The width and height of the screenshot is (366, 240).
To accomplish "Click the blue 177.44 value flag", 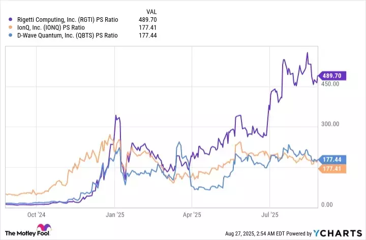I will coord(332,160).
